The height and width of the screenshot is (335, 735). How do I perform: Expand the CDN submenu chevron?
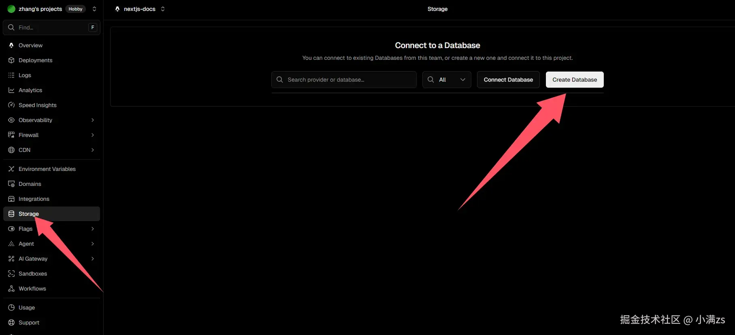93,150
